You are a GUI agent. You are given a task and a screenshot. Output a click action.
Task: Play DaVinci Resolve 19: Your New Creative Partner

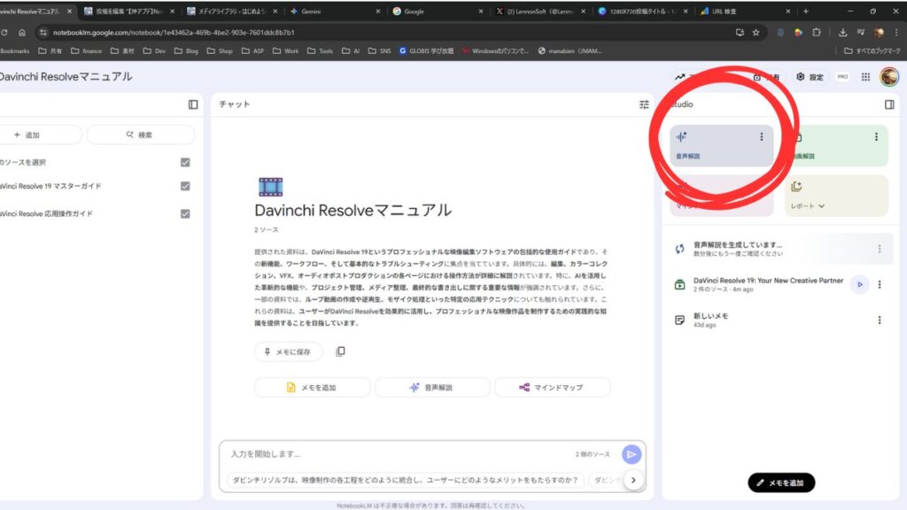(x=860, y=284)
